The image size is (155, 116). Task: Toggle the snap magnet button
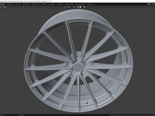point(78,7)
